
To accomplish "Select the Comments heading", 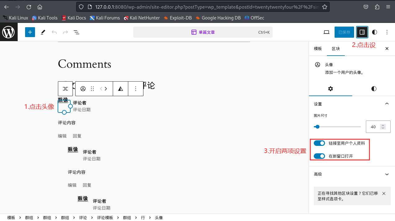I will pyautogui.click(x=85, y=64).
